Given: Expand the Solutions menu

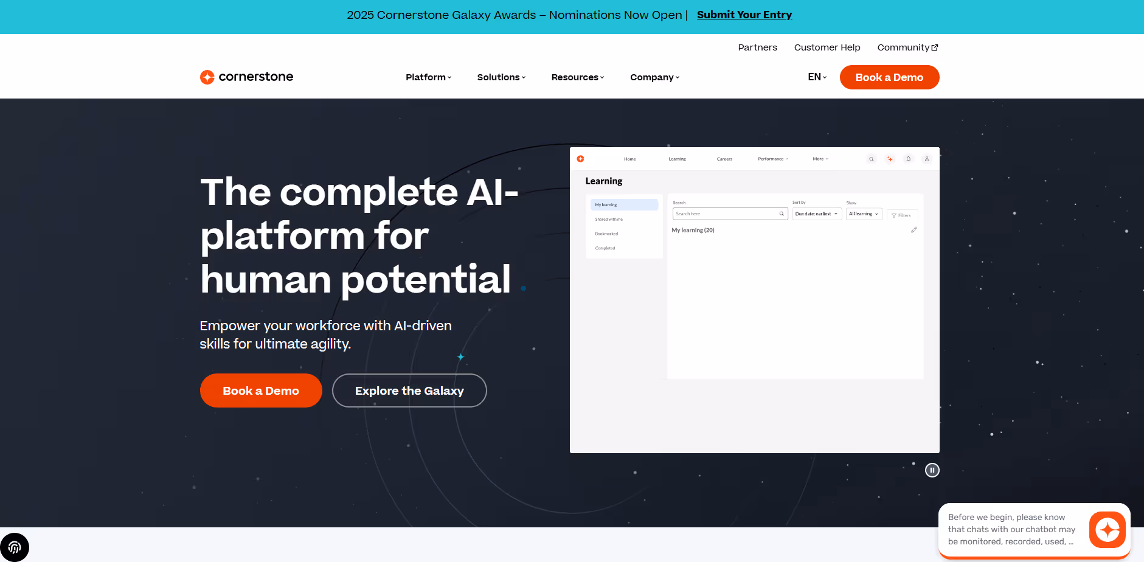Looking at the screenshot, I should pyautogui.click(x=501, y=77).
